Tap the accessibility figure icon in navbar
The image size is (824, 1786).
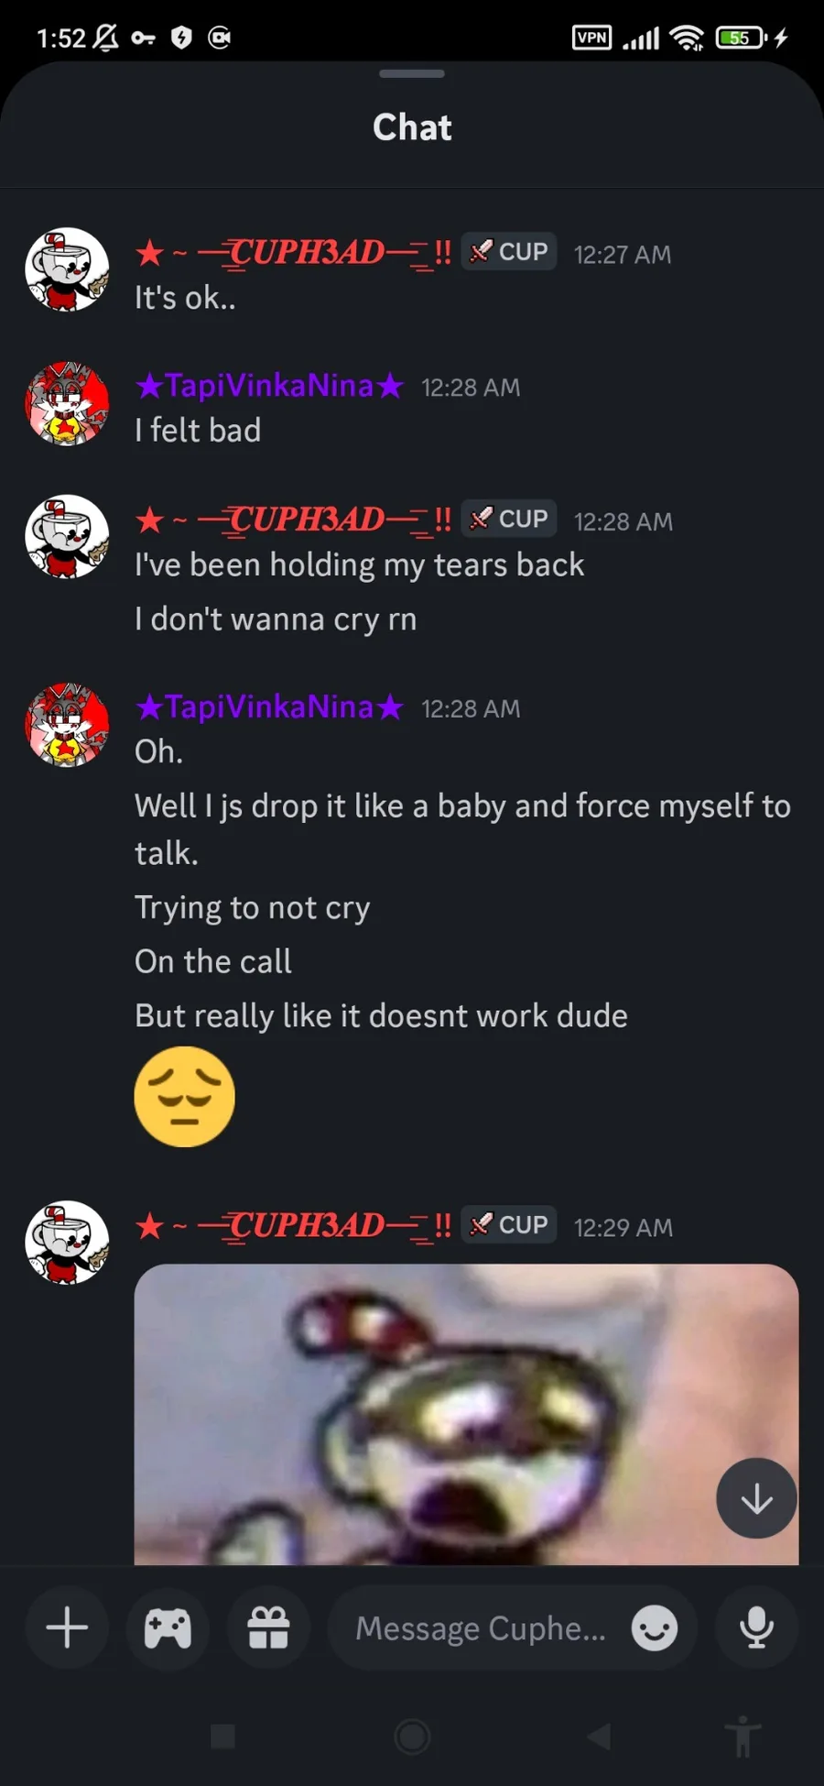(x=743, y=1736)
